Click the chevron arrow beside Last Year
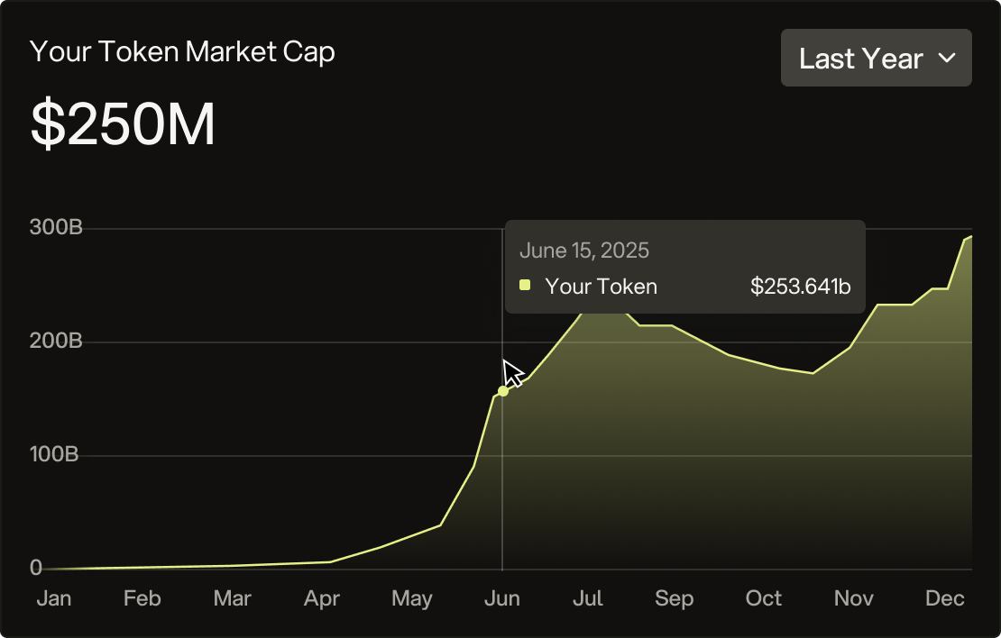 [x=946, y=59]
